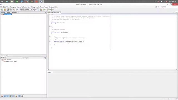Close the Projects tab
This screenshot has width=178, height=100.
(6, 12)
